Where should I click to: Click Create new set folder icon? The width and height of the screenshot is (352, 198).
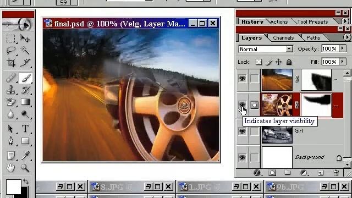pyautogui.click(x=288, y=173)
